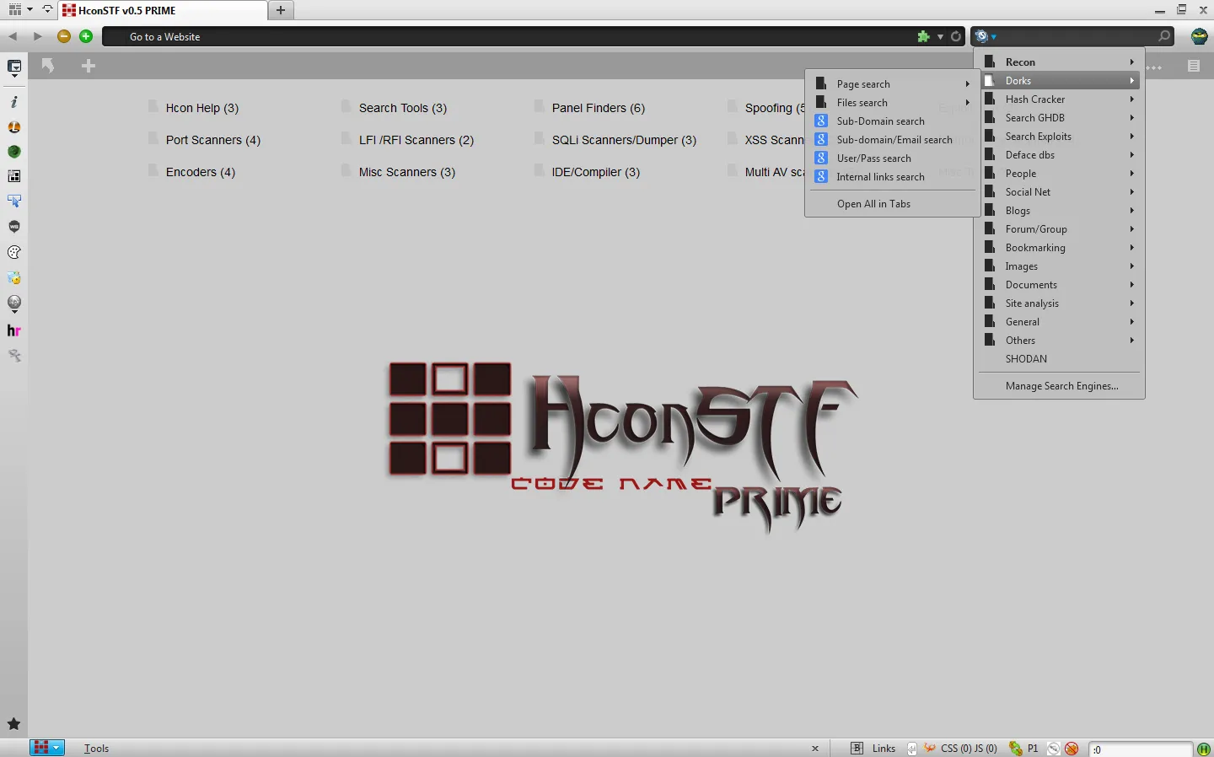Image resolution: width=1214 pixels, height=757 pixels.
Task: Select 'Sub-Domain search' from Dorks menu
Action: click(880, 121)
